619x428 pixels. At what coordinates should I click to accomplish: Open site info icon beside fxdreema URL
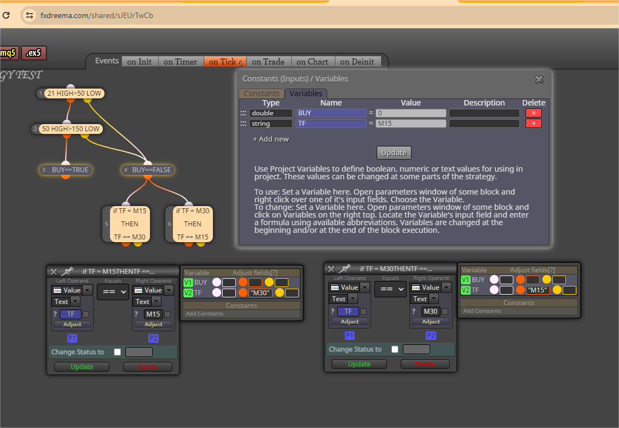(x=29, y=15)
